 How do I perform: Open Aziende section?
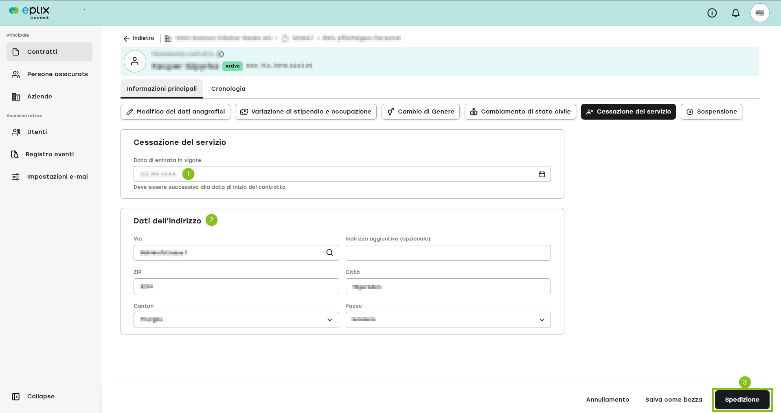click(x=49, y=96)
